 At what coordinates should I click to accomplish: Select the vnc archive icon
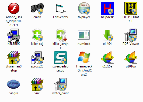pyautogui.click(x=37, y=84)
